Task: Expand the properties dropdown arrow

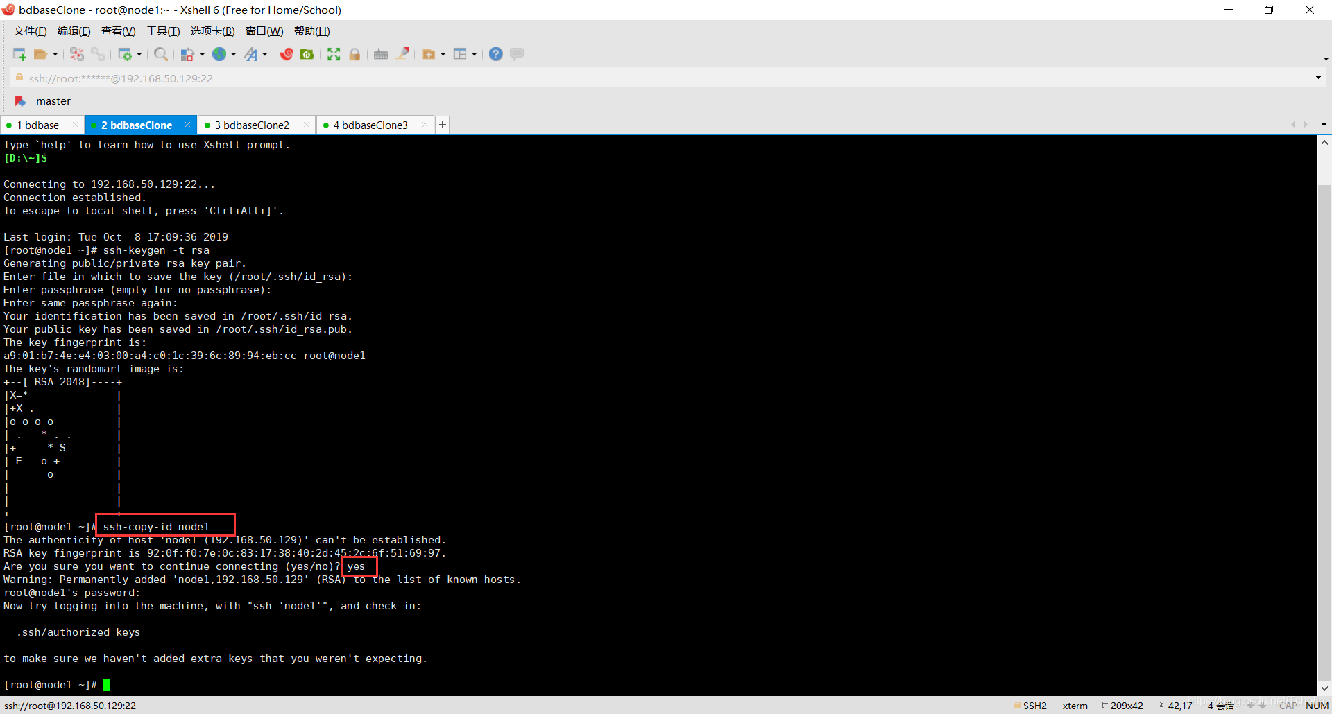Action: point(139,54)
